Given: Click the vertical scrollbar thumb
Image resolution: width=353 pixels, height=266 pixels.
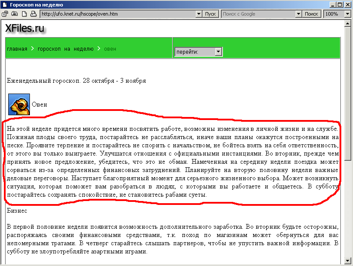Looking at the screenshot, I should coord(348,94).
